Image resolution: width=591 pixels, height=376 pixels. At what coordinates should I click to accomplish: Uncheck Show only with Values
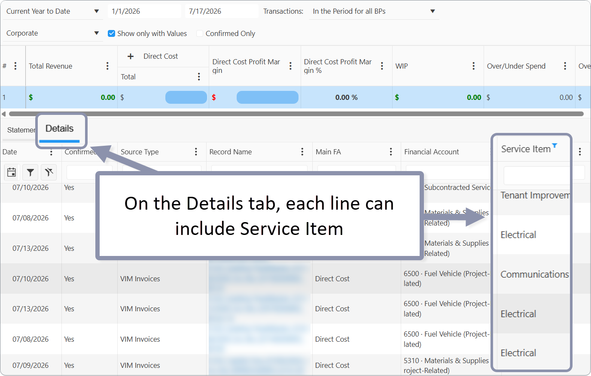pyautogui.click(x=111, y=33)
